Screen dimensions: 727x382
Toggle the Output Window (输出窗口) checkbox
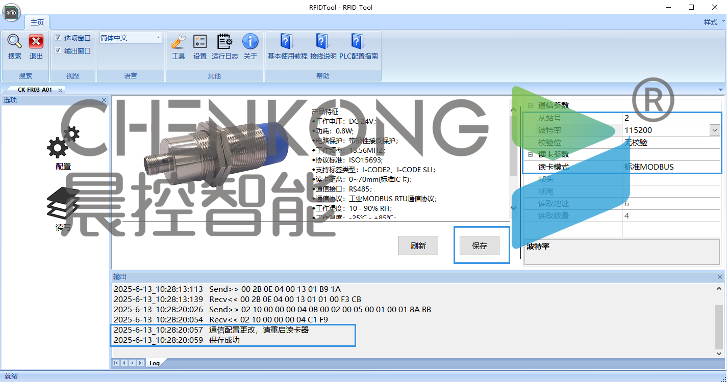point(58,50)
